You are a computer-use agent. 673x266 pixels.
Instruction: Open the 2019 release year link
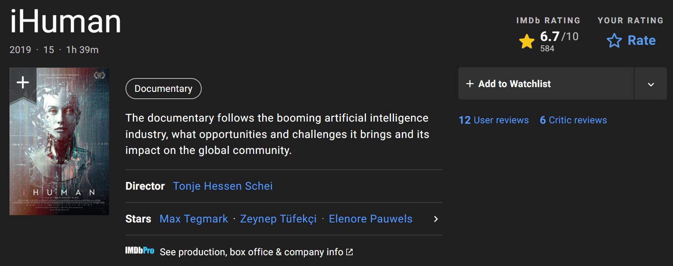tap(20, 50)
